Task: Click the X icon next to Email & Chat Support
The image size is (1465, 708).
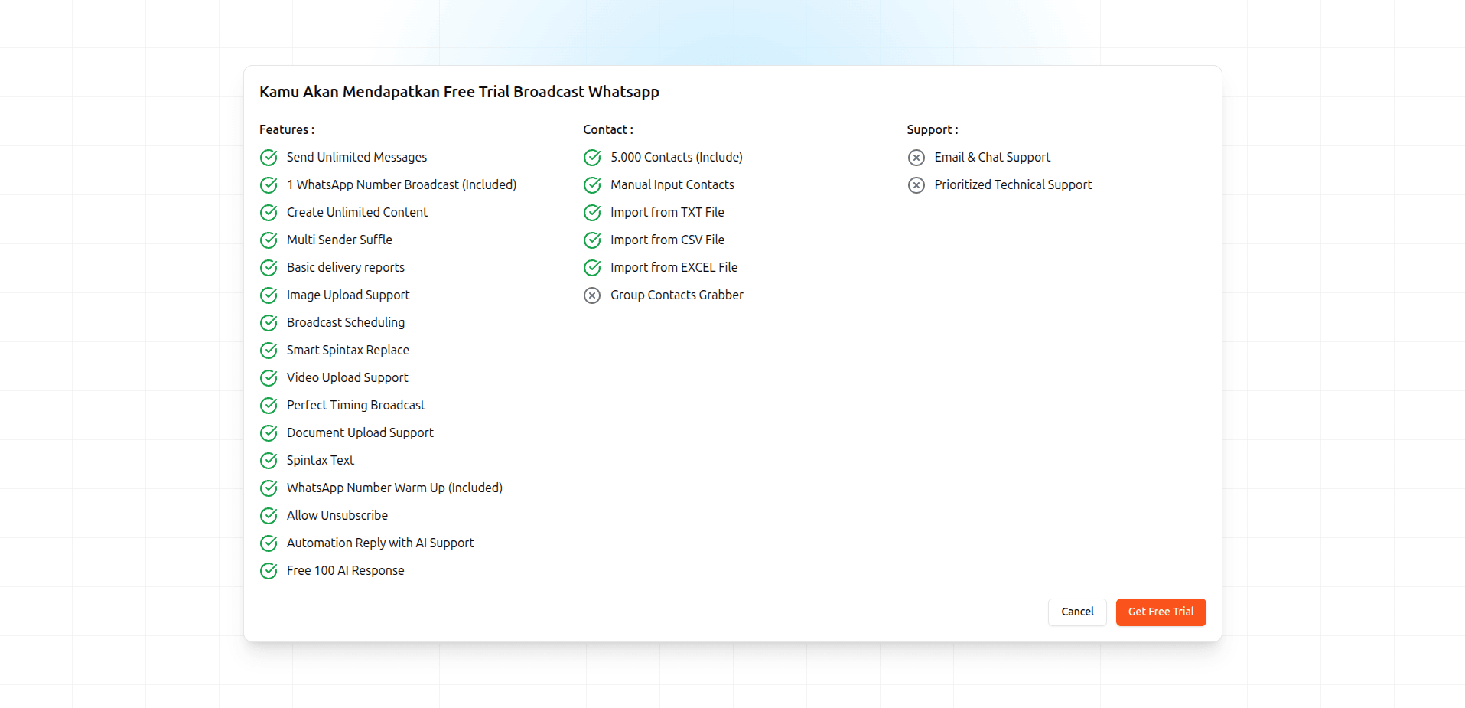Action: tap(916, 158)
